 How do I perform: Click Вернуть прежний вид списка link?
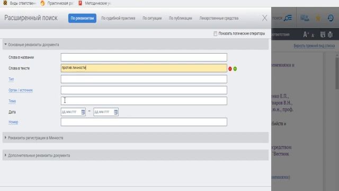(x=314, y=46)
